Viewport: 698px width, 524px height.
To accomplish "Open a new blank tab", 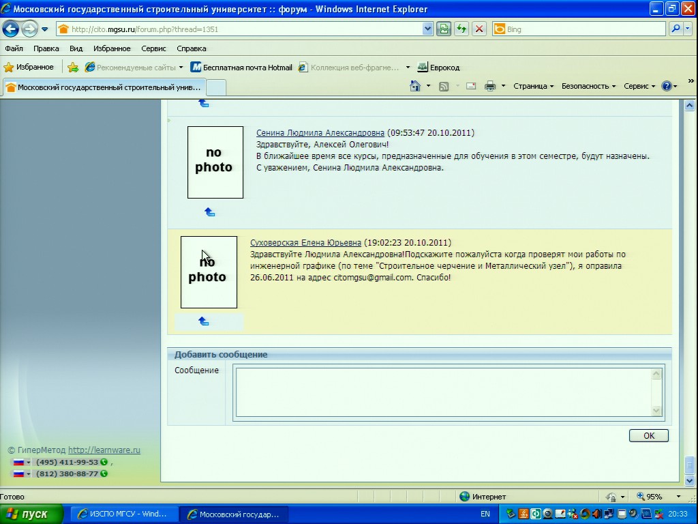I will pos(216,87).
